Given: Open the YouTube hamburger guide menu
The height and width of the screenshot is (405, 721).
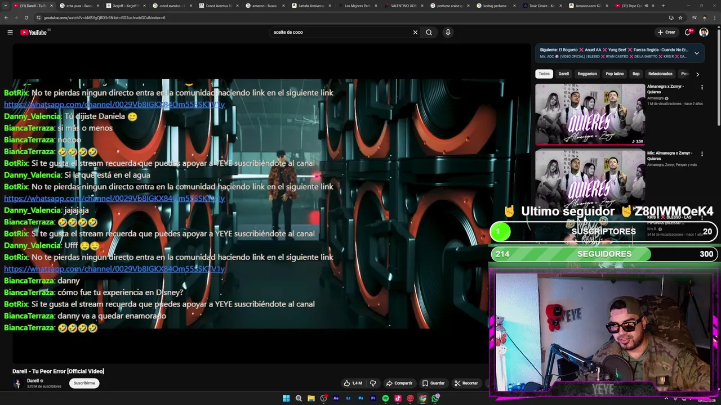Looking at the screenshot, I should tap(10, 32).
